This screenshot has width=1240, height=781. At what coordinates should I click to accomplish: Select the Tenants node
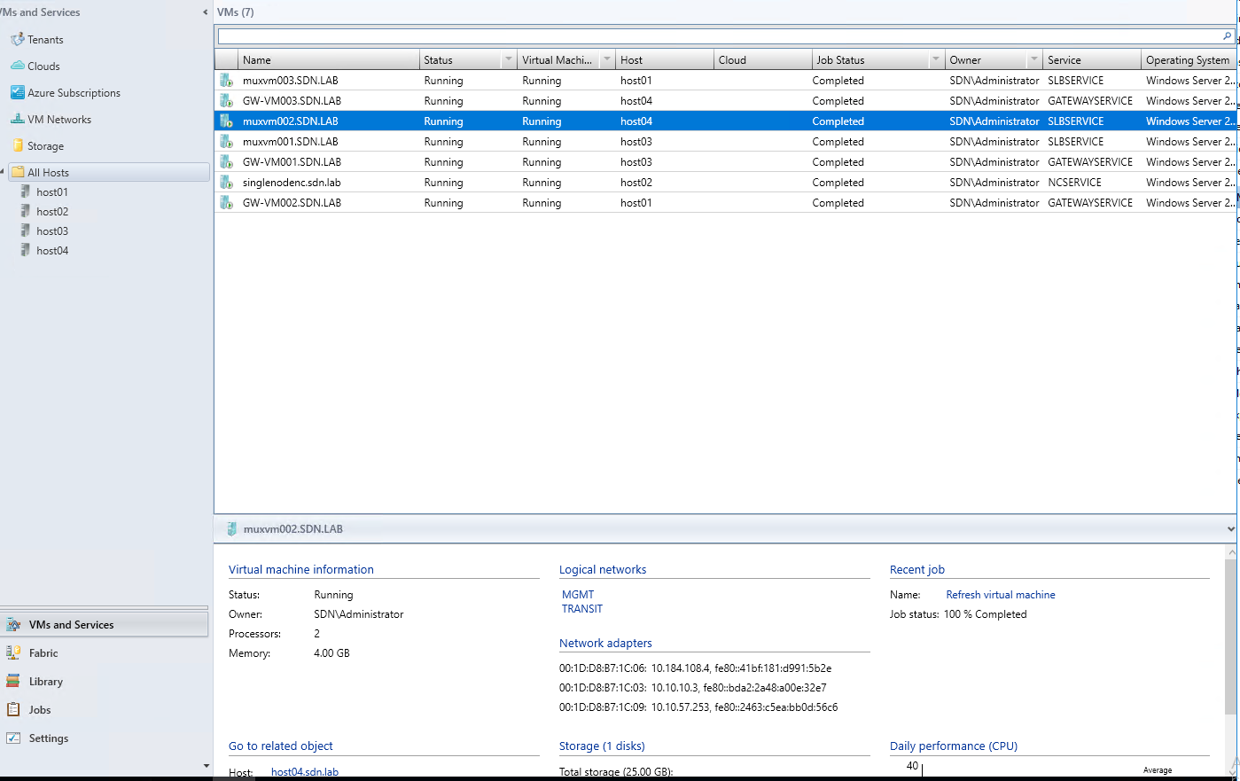click(x=45, y=39)
